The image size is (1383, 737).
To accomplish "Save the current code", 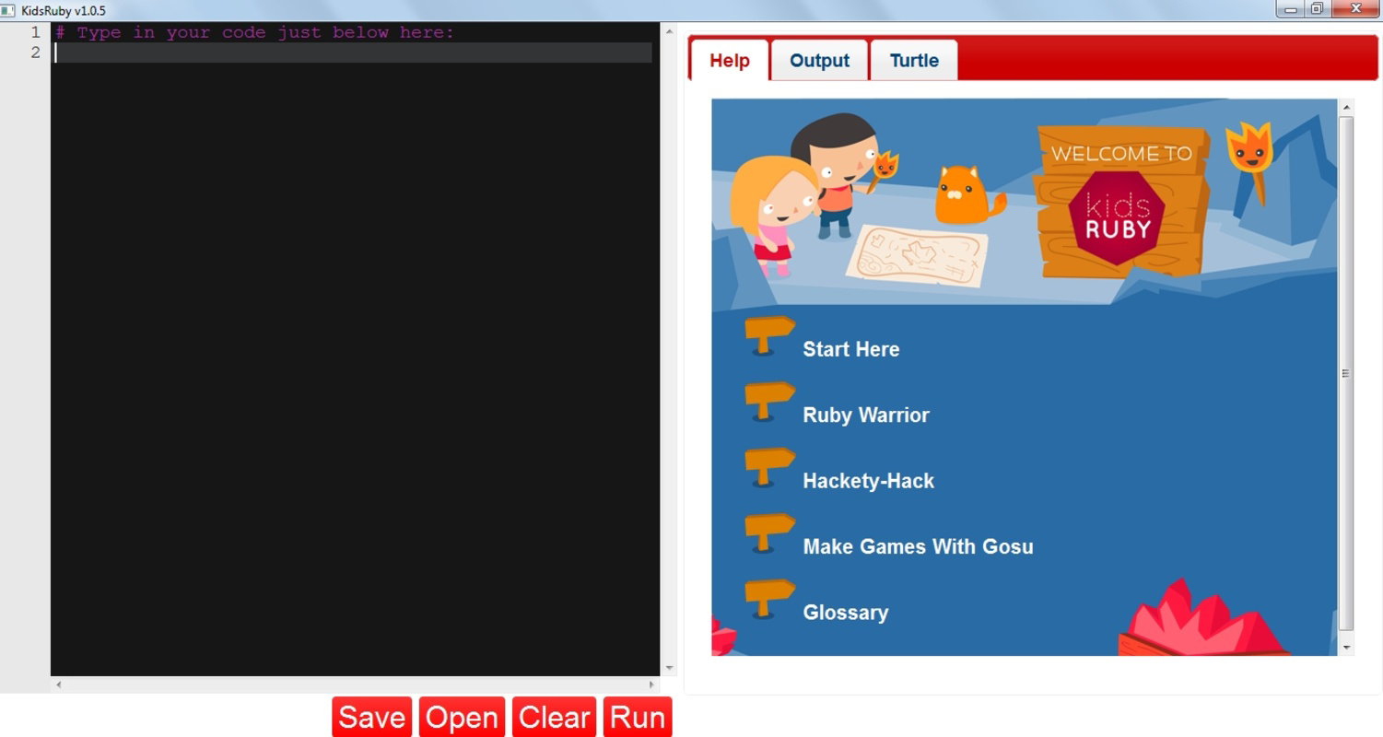I will [371, 717].
